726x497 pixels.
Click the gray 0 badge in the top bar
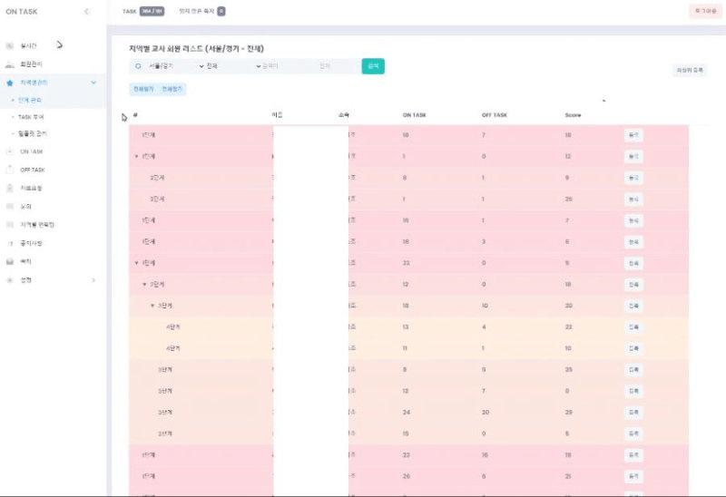pyautogui.click(x=221, y=11)
